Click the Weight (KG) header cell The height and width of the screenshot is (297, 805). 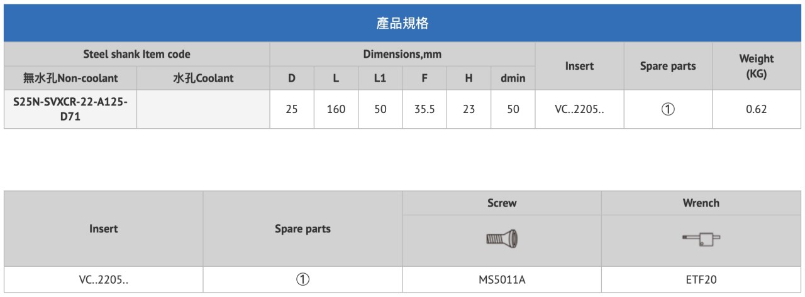point(756,66)
